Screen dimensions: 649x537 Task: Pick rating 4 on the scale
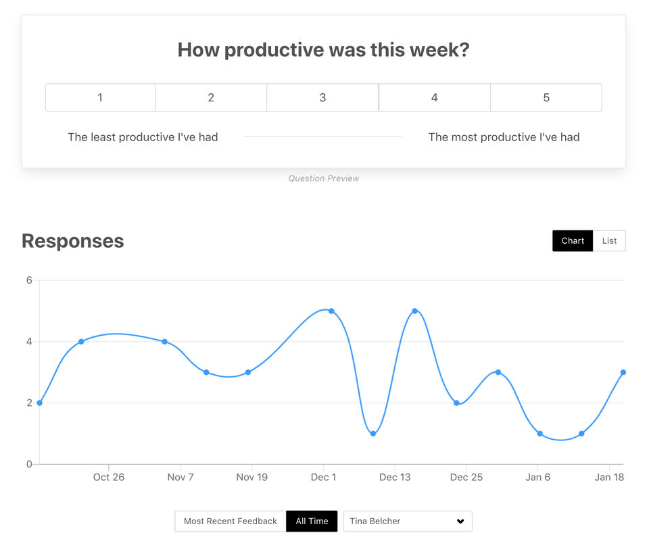coord(434,98)
